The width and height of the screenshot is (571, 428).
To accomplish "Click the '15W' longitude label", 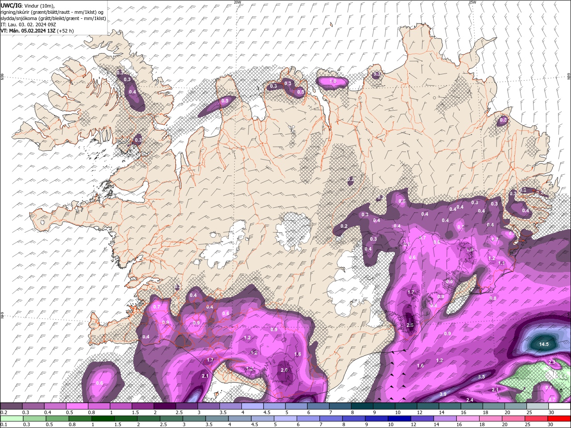I will click(x=472, y=2).
